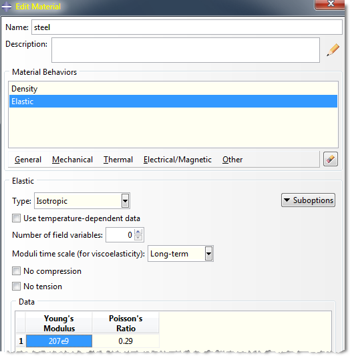Click the pencil edit description icon
The image size is (350, 356).
coord(333,50)
